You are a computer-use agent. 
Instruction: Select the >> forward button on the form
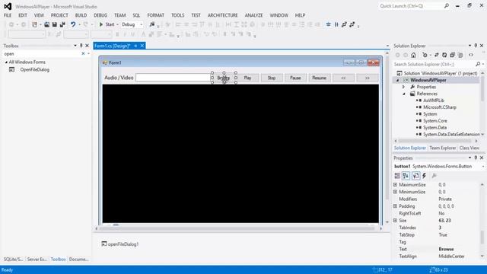367,78
